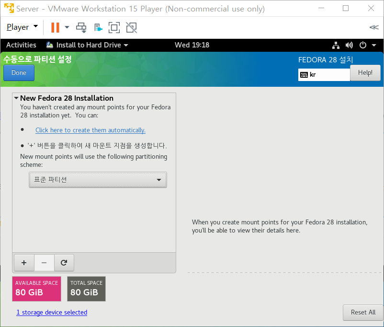Collapse the VMware toolbar with chevrons
This screenshot has height=327, width=384.
[x=374, y=27]
